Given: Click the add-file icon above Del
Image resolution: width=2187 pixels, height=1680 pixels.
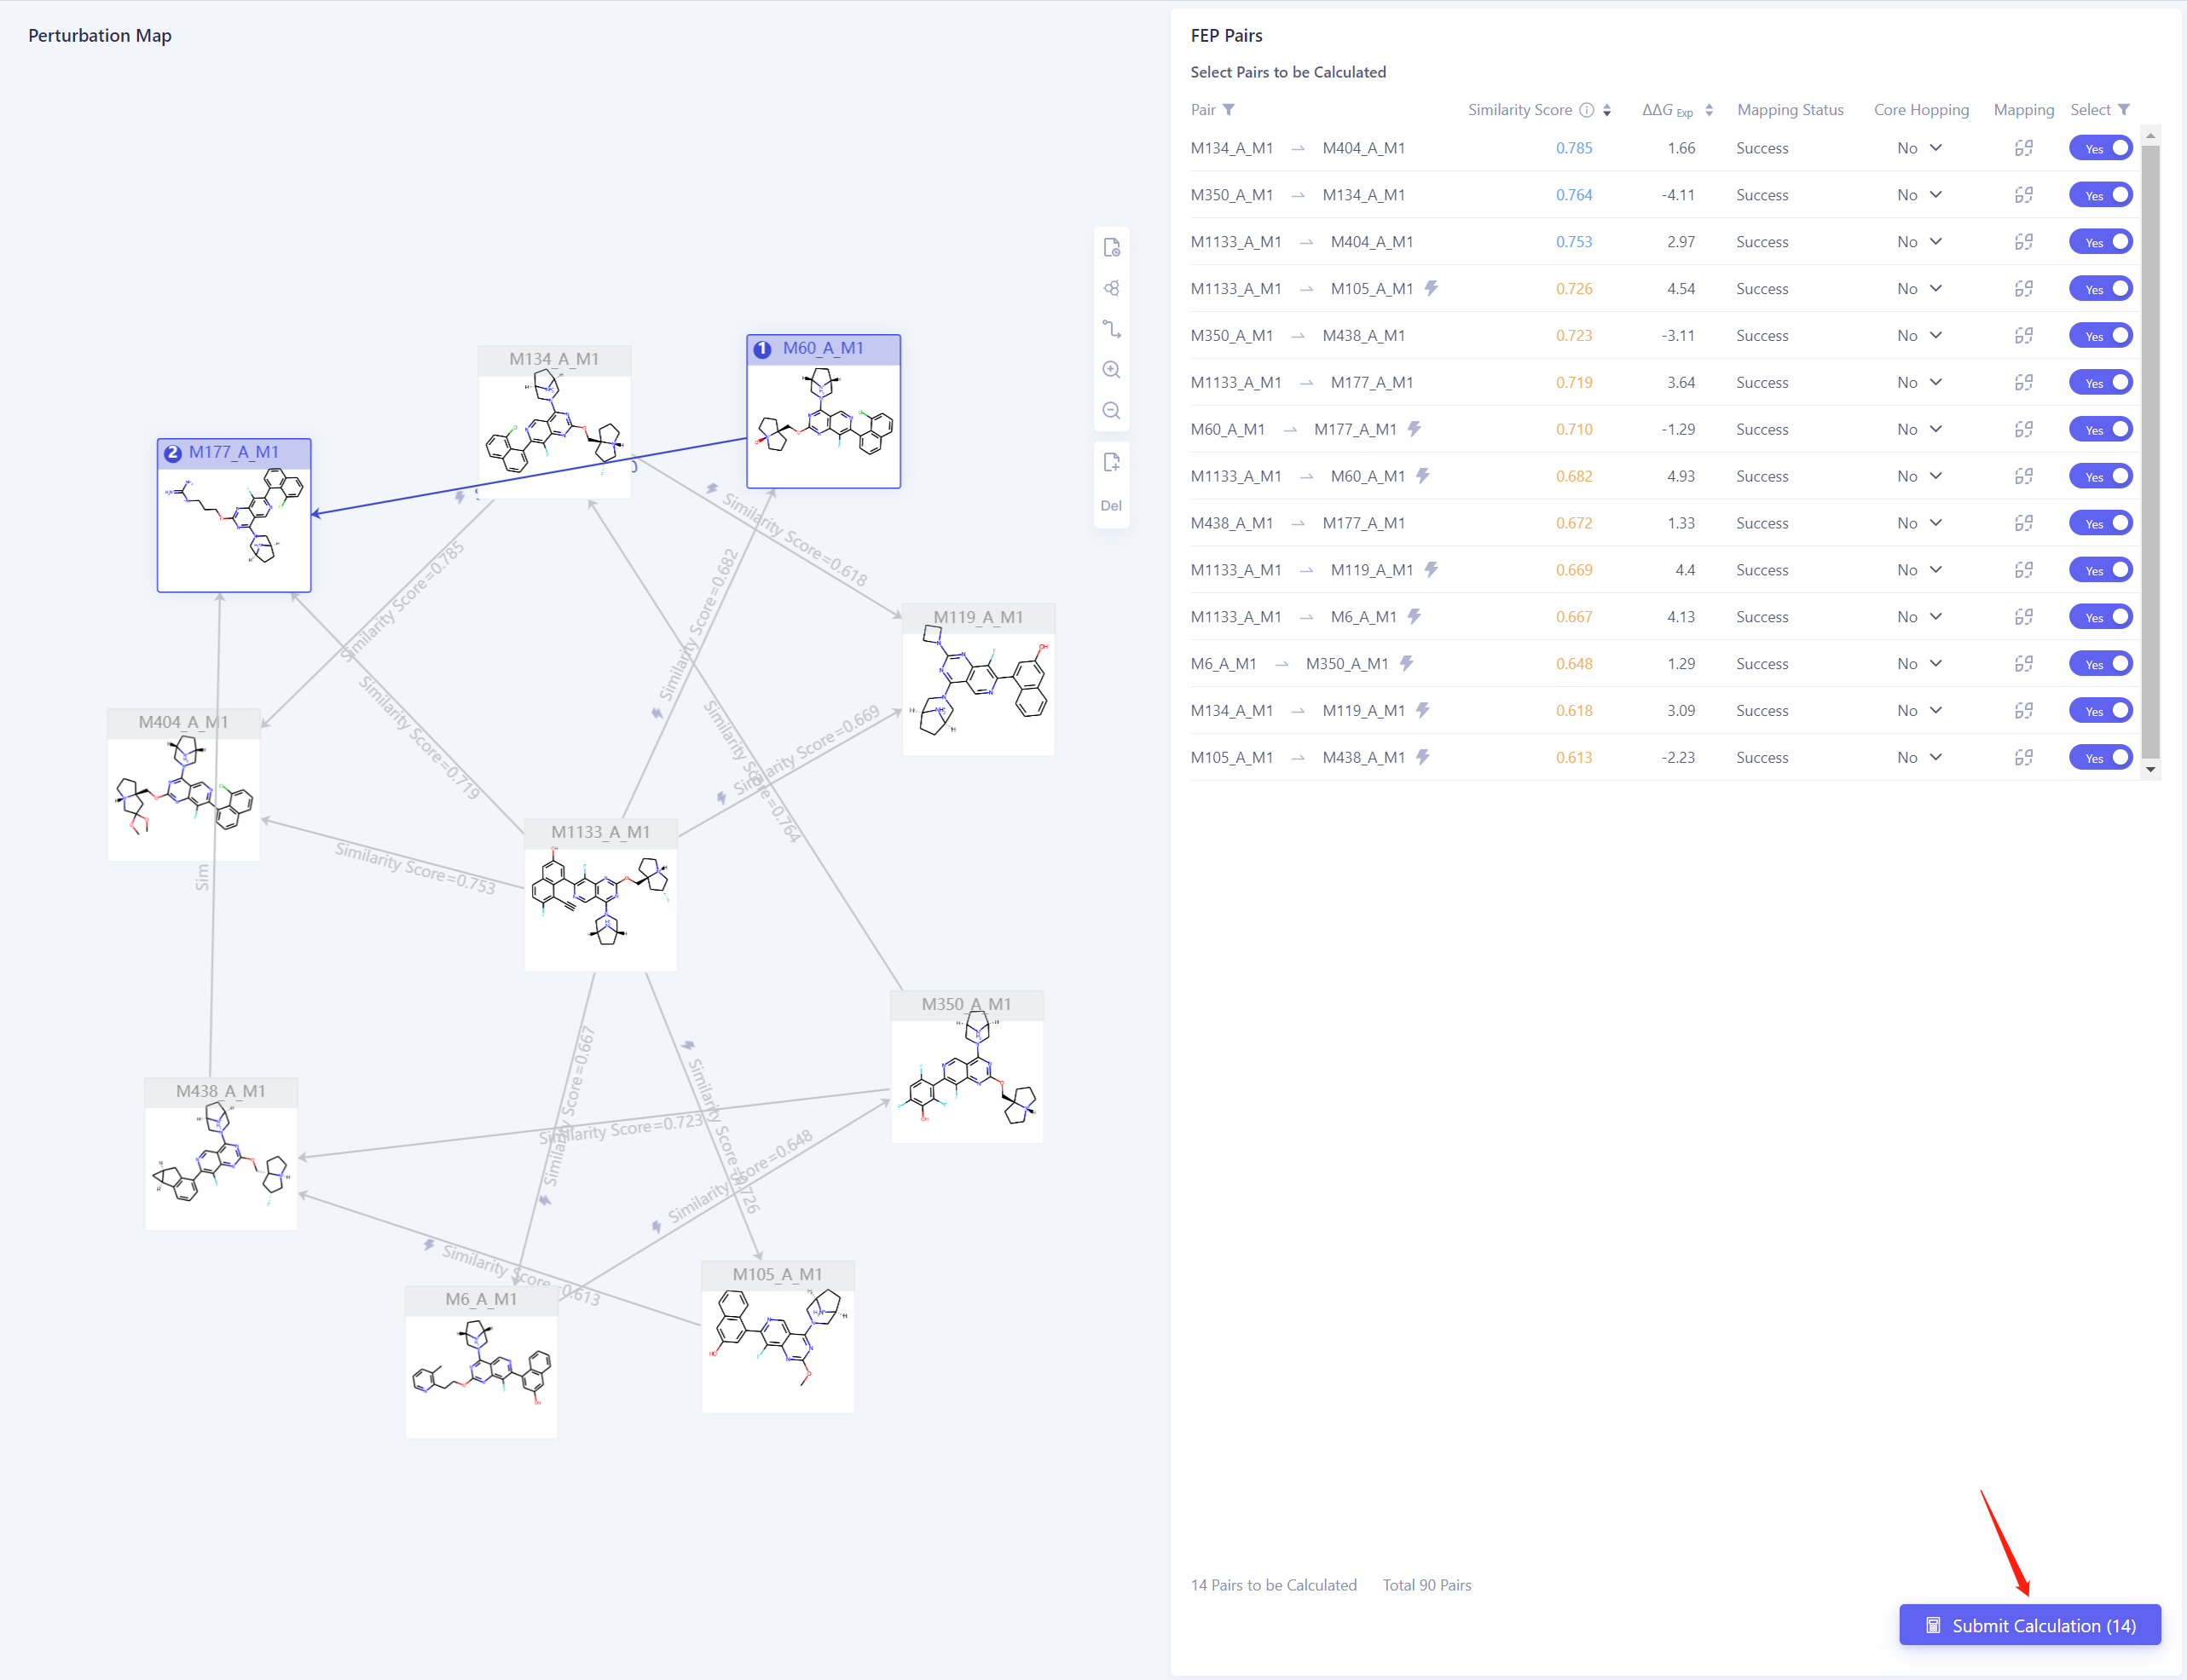Looking at the screenshot, I should coord(1110,462).
